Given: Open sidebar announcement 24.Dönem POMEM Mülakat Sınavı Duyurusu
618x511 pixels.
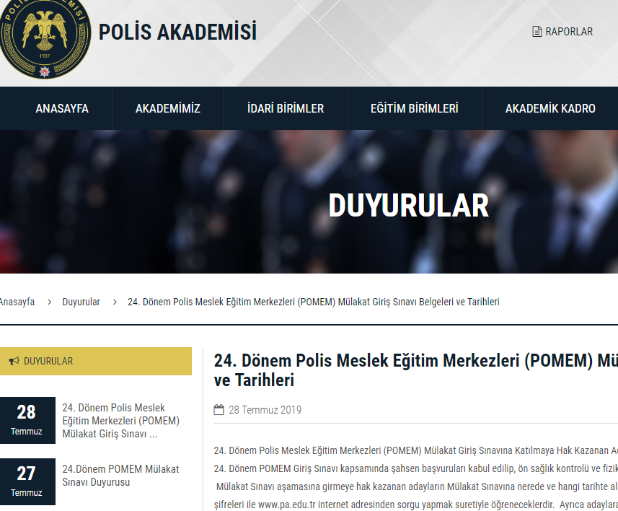Looking at the screenshot, I should pyautogui.click(x=120, y=476).
